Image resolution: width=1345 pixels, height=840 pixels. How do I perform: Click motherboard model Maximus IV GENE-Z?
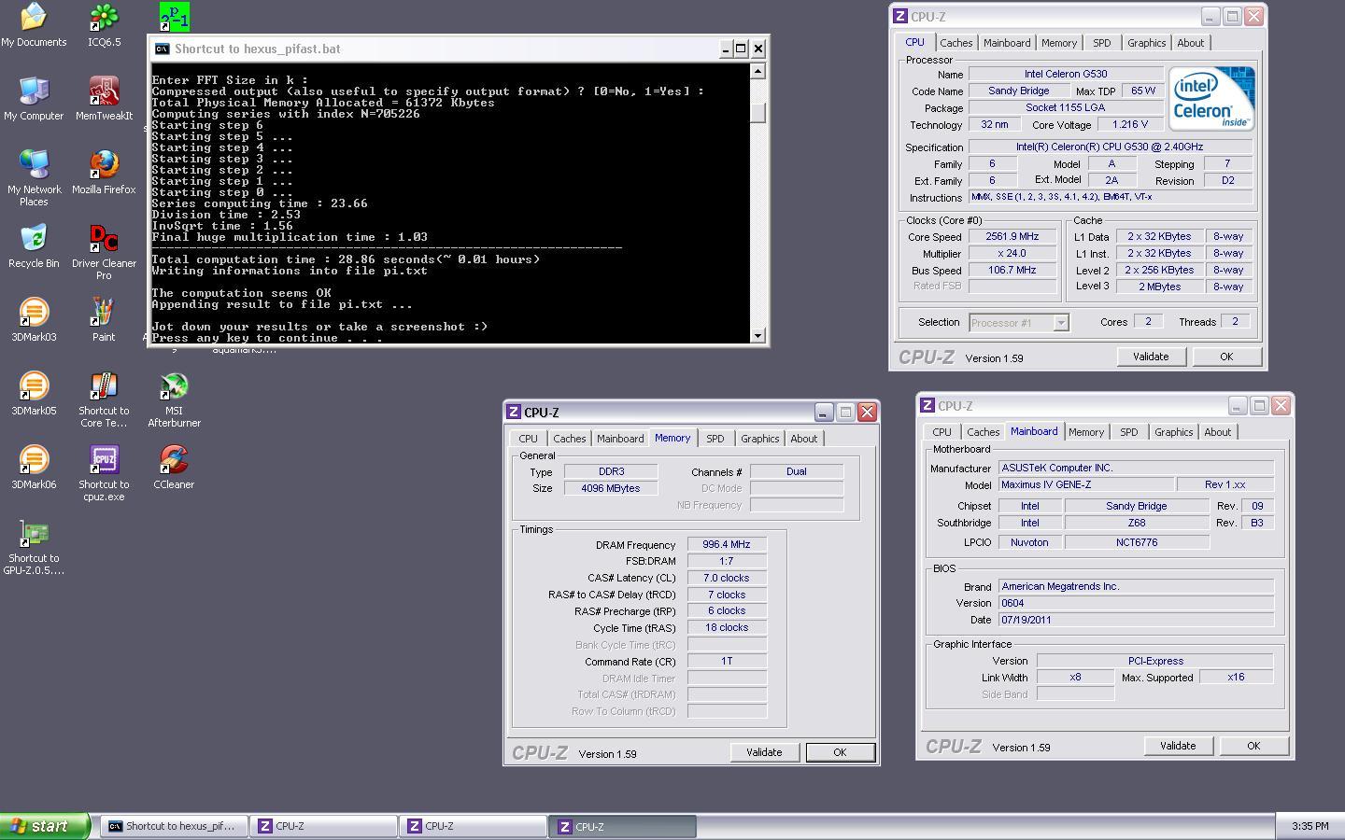point(1085,485)
